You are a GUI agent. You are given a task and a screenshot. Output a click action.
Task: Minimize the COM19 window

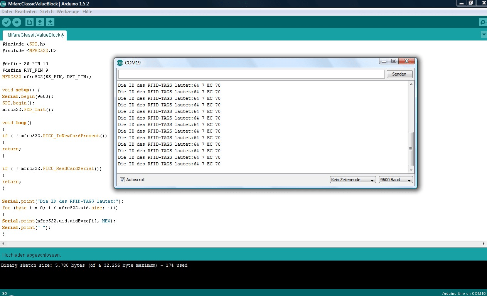[x=384, y=61]
